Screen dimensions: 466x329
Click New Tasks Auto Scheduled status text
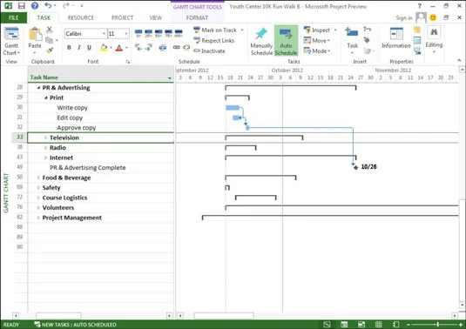tap(76, 325)
